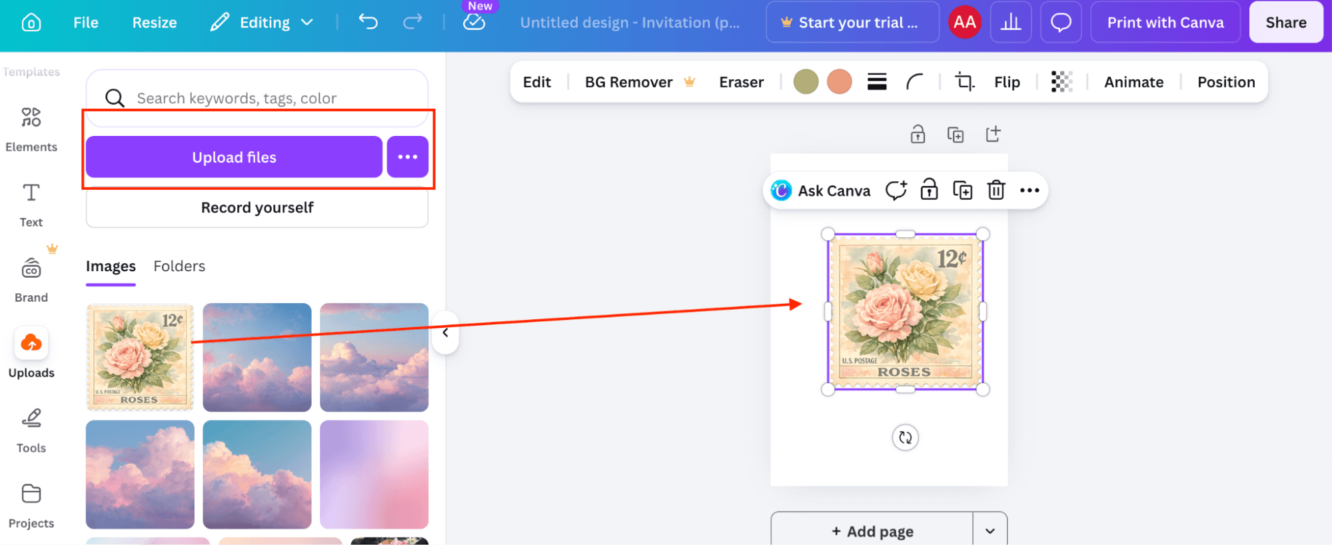
Task: Click Print with Canva
Action: coord(1165,23)
